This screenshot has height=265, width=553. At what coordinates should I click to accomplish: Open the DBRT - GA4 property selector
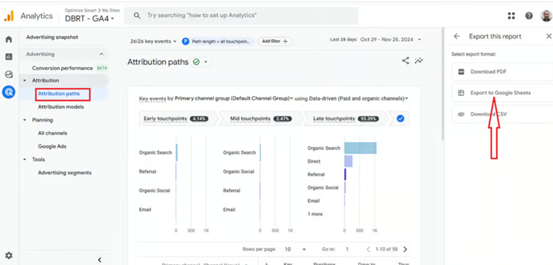pyautogui.click(x=90, y=18)
